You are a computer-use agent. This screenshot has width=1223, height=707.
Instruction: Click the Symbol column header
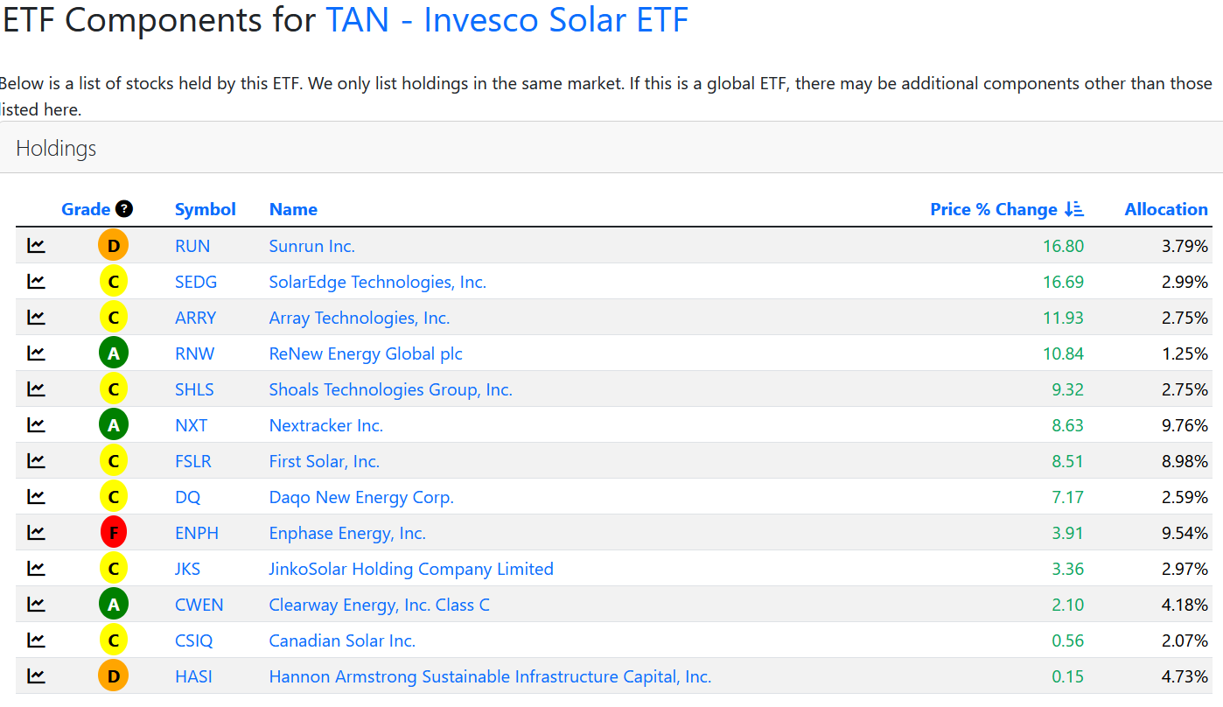(205, 209)
